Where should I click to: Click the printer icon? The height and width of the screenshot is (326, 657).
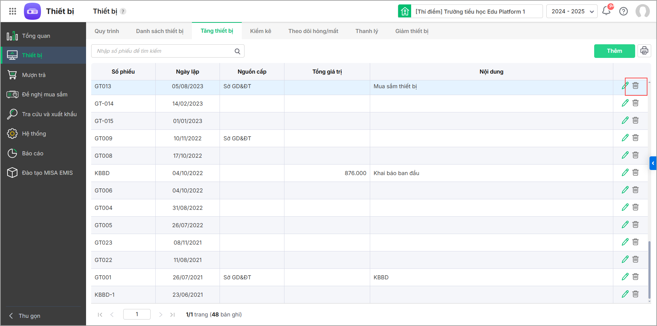[644, 51]
